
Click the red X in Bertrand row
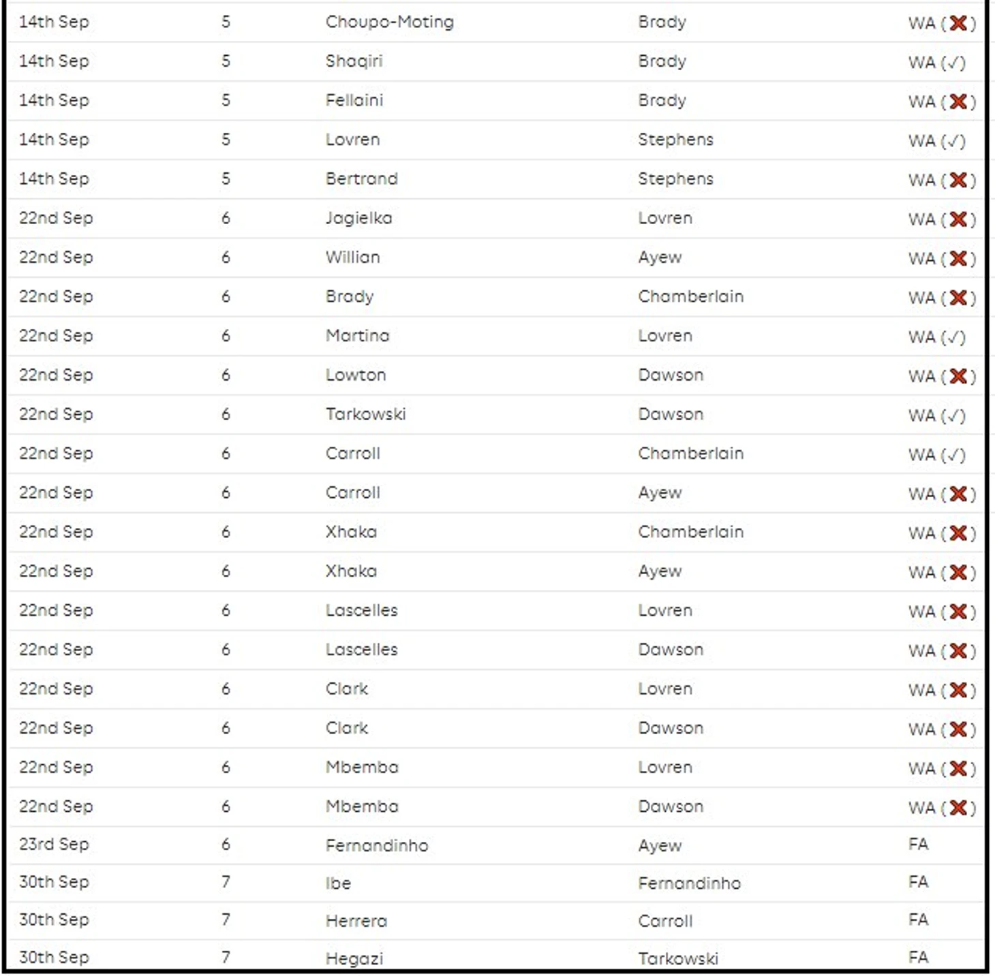(958, 180)
